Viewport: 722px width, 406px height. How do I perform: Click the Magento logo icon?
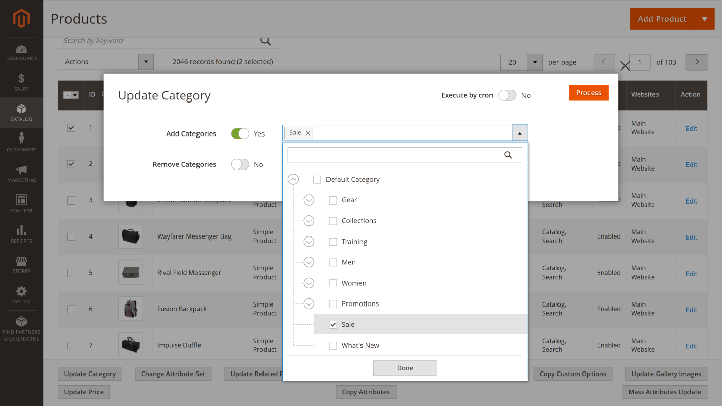pos(21,19)
